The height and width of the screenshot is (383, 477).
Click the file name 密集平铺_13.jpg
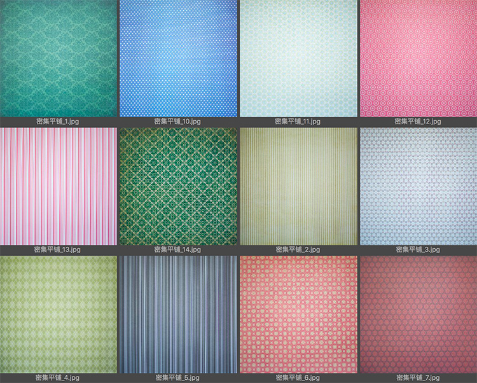(57, 249)
